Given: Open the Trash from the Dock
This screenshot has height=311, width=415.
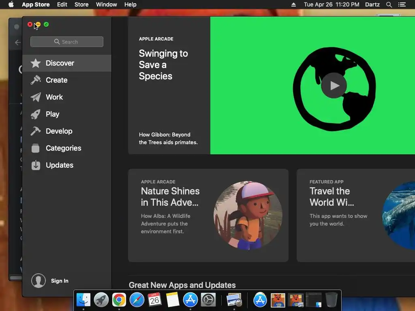Looking at the screenshot, I should pos(332,300).
